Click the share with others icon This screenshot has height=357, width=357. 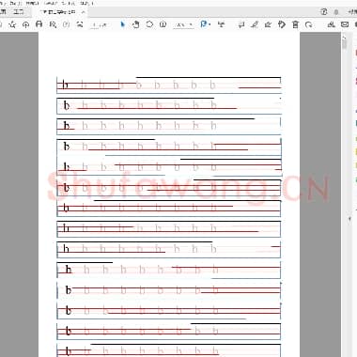[x=331, y=24]
